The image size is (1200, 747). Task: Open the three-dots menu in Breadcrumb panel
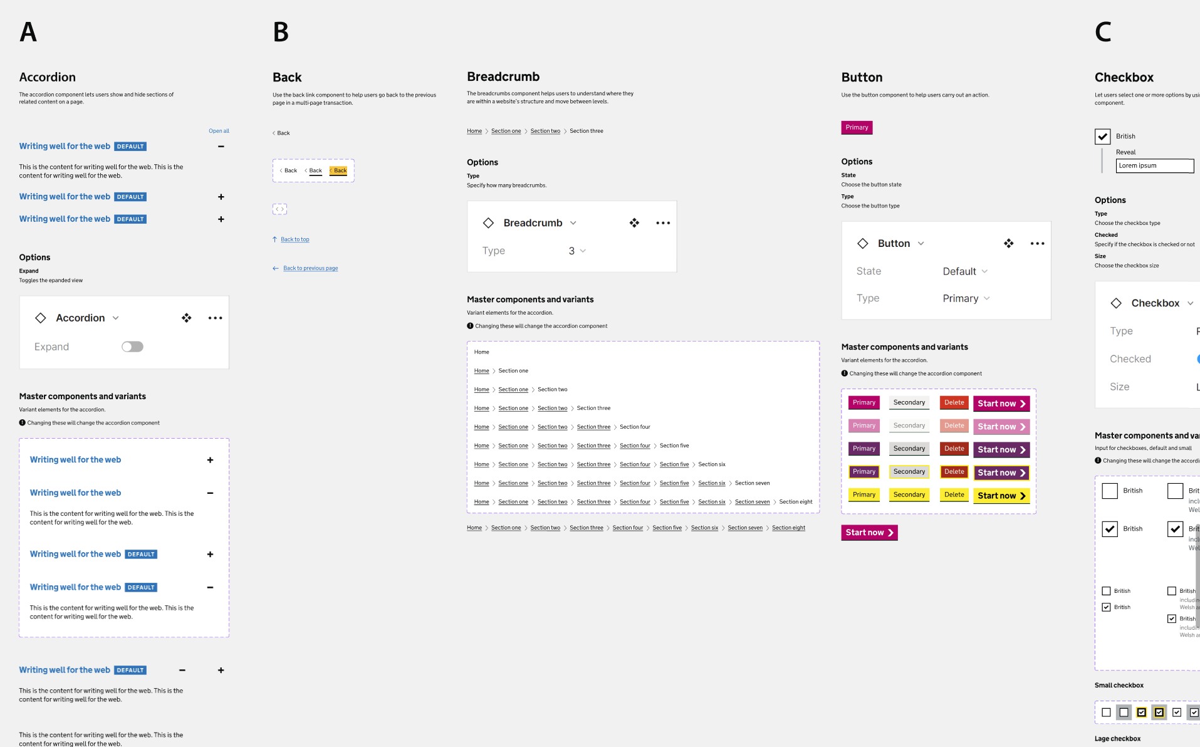[663, 223]
